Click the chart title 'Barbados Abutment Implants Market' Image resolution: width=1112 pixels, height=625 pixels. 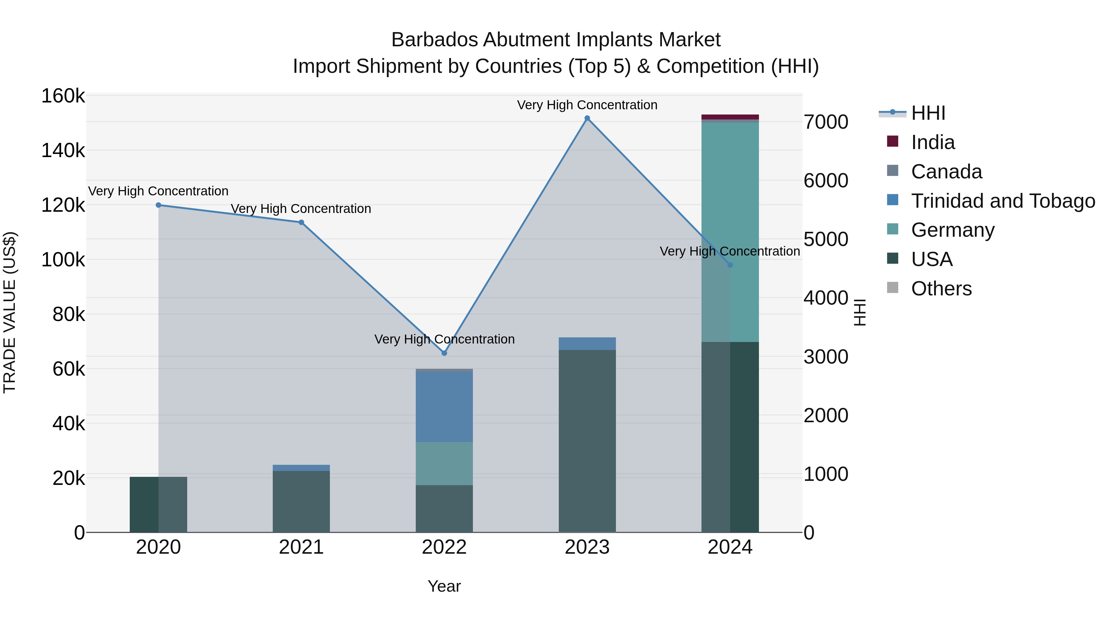pos(556,40)
